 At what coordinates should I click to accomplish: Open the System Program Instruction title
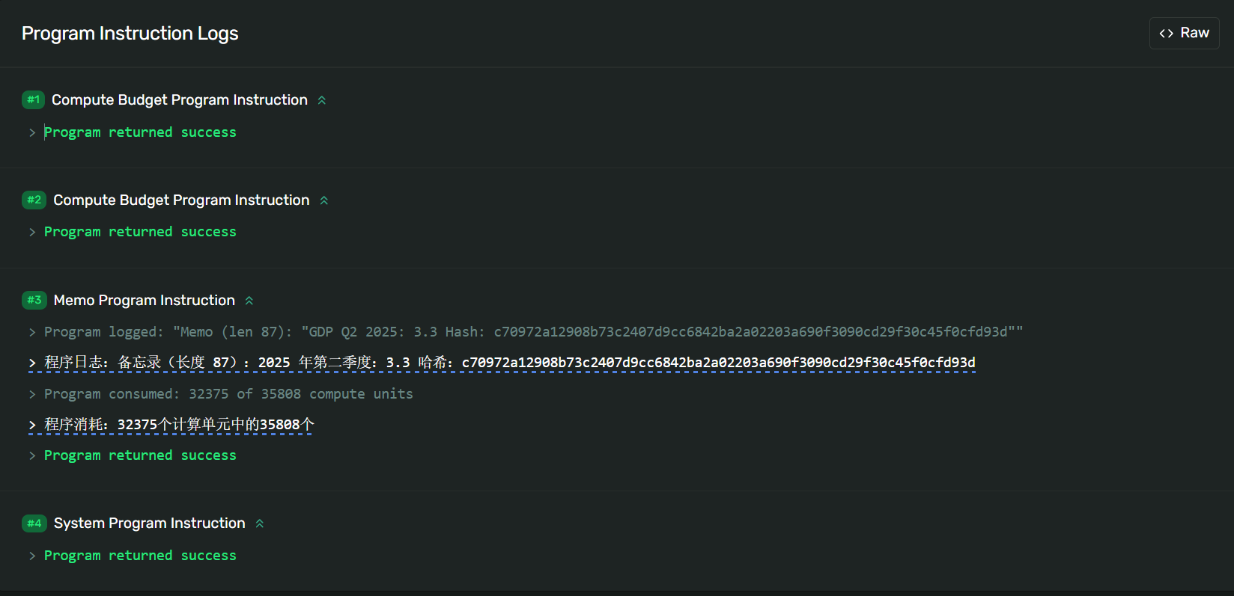[x=150, y=523]
